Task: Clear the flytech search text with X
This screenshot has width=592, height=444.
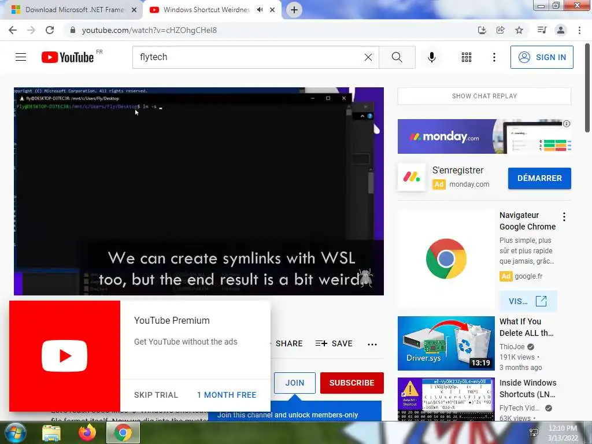Action: 368,57
